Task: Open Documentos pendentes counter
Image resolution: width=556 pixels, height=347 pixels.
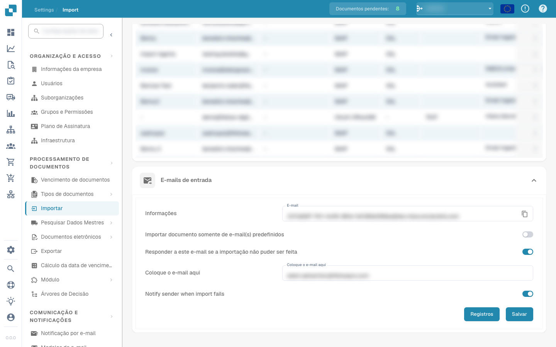Action: pyautogui.click(x=368, y=8)
